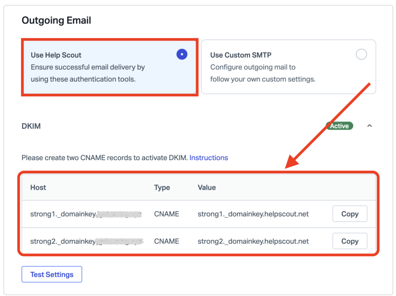Select the Use Help Scout radio button
This screenshot has width=396, height=296.
tap(182, 55)
